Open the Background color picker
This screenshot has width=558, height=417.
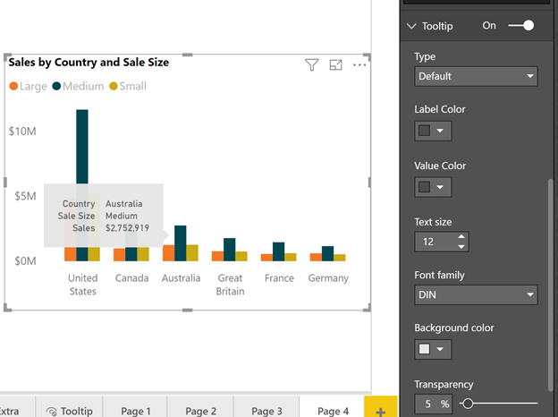433,349
